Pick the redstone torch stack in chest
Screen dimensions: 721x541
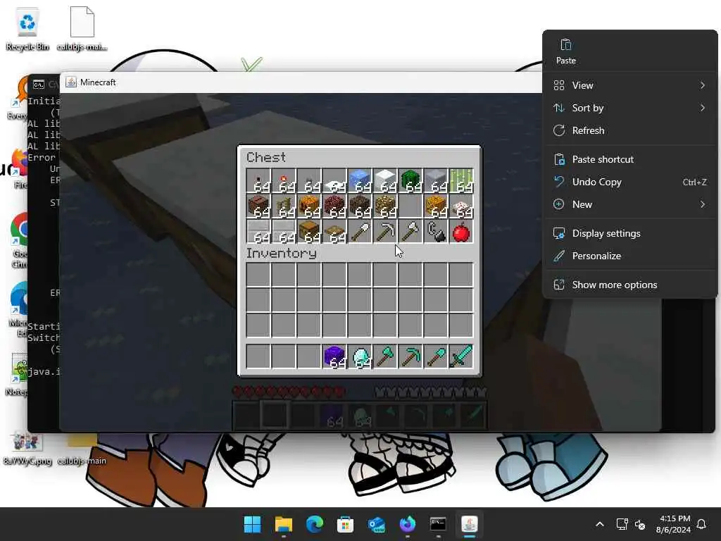(x=283, y=180)
